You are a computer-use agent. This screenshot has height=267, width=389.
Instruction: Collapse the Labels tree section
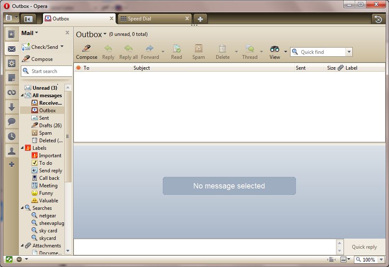click(22, 148)
